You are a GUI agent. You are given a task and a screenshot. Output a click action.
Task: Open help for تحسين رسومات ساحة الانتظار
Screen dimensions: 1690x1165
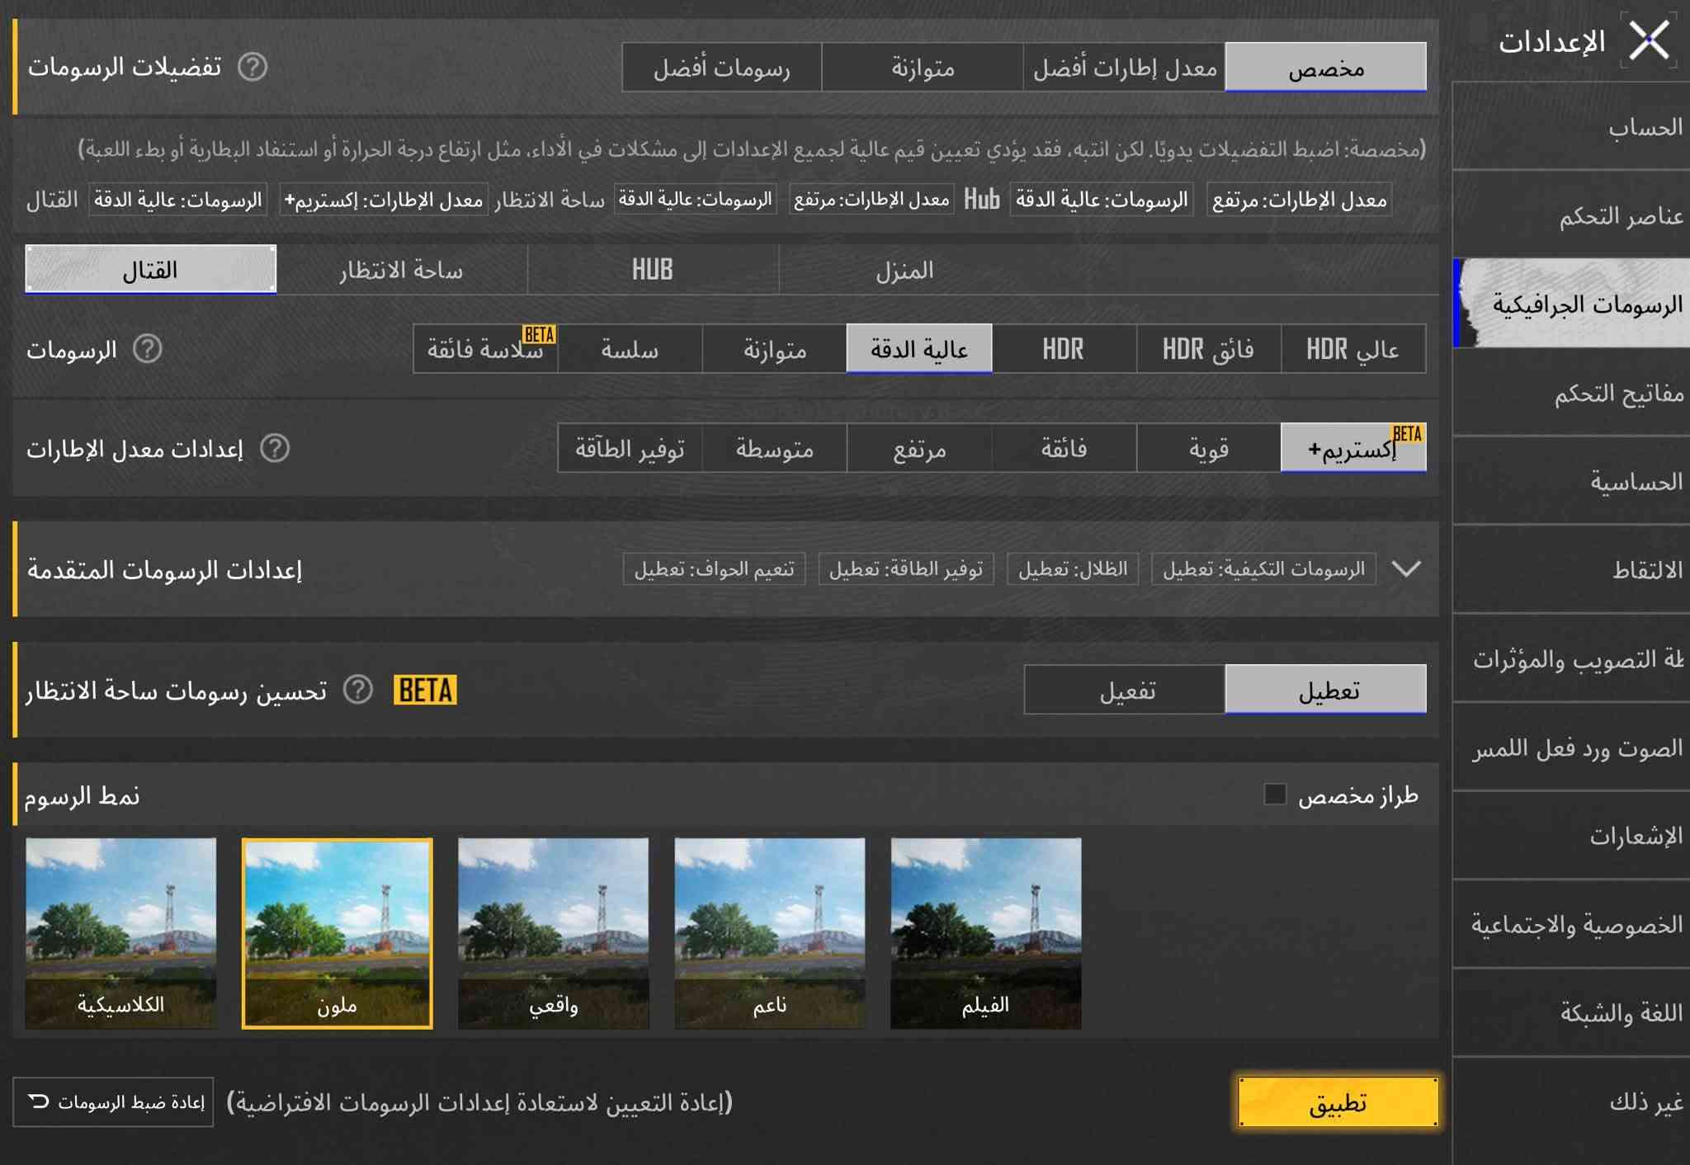358,690
